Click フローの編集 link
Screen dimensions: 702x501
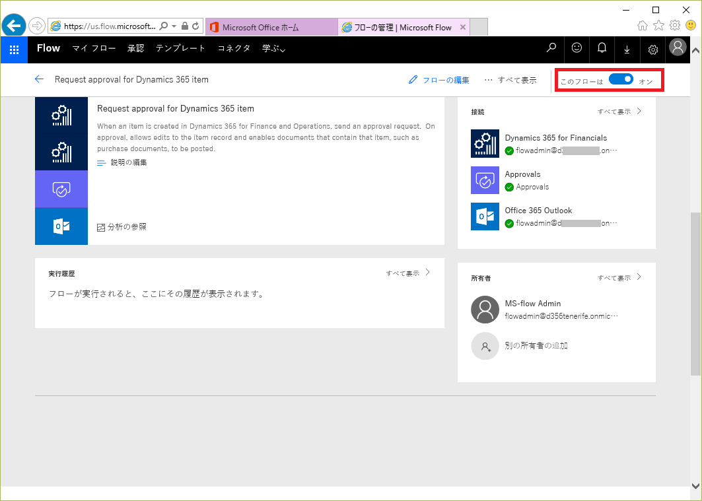click(x=439, y=80)
